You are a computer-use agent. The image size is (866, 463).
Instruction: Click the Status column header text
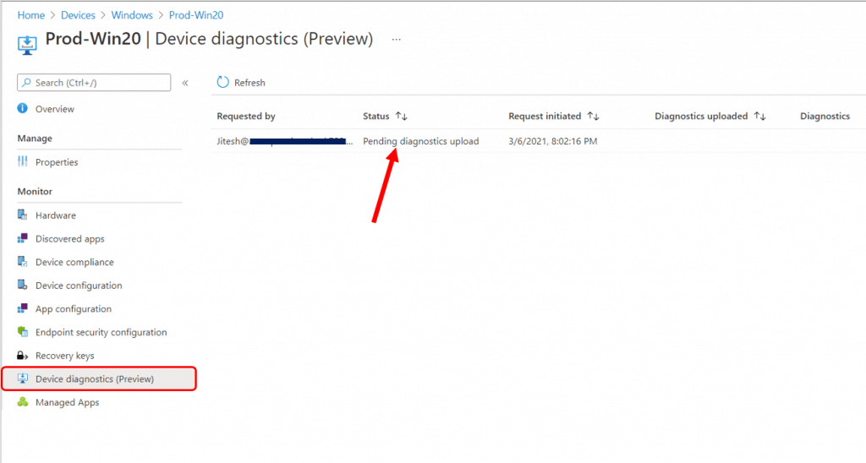[x=376, y=116]
